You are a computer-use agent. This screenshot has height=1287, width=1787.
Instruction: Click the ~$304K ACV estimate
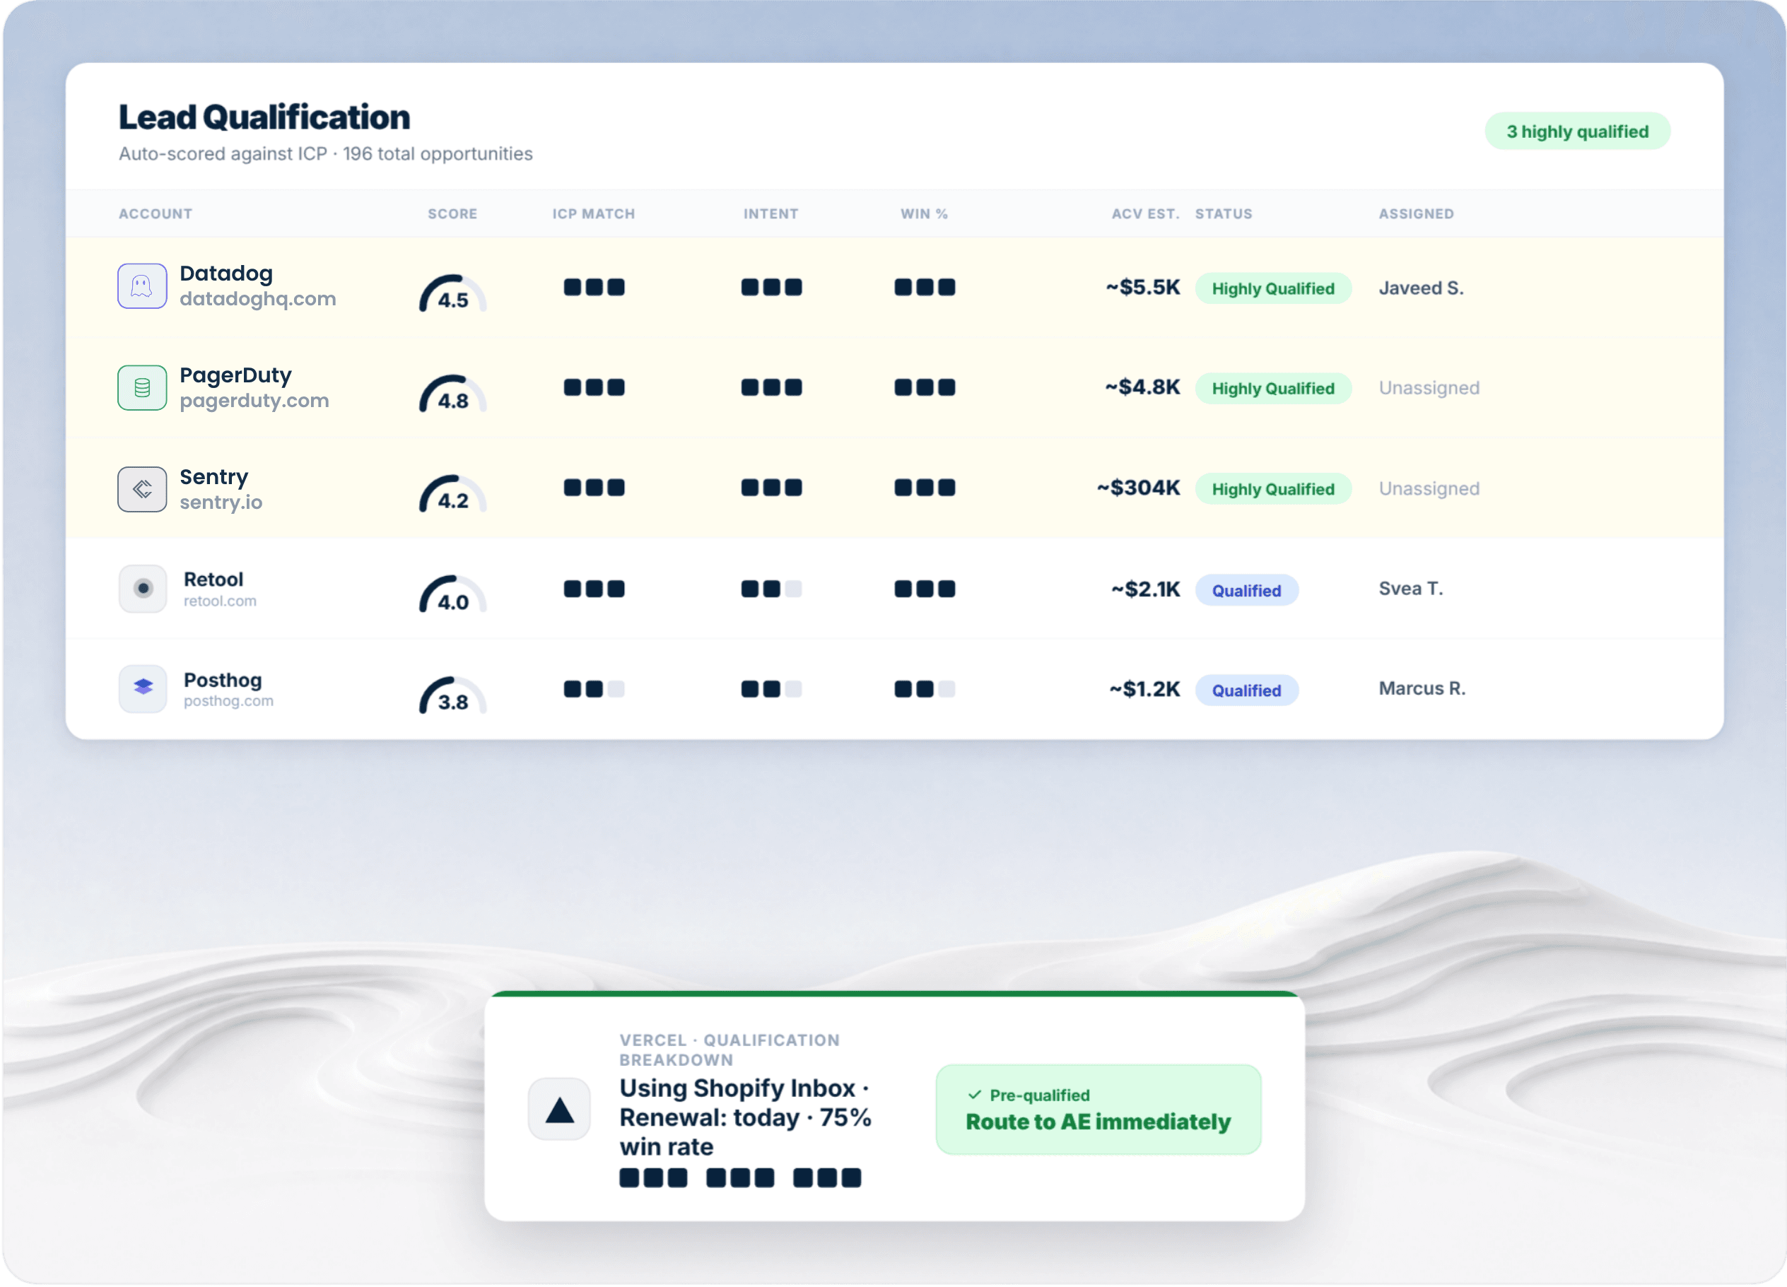[1139, 488]
